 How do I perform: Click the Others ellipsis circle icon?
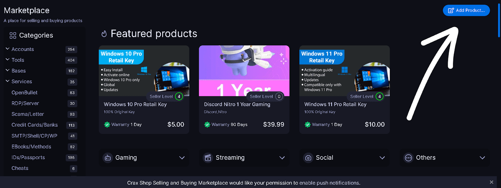[x=408, y=158]
